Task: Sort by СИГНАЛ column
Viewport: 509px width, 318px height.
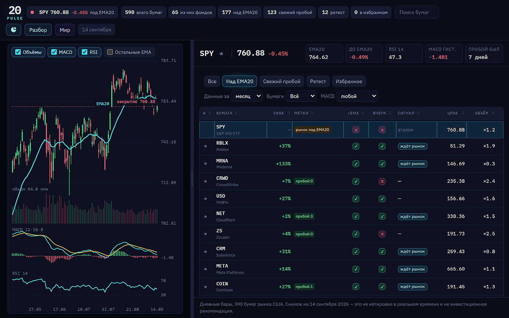Action: tap(409, 113)
